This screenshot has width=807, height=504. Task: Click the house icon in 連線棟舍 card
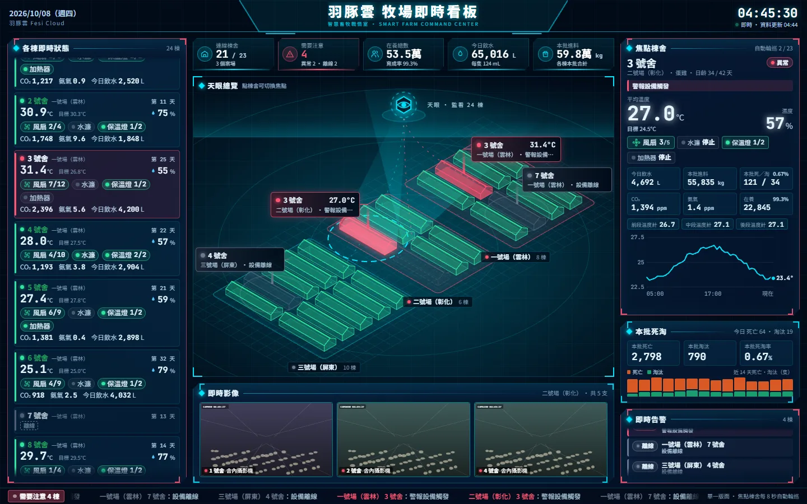coord(205,54)
